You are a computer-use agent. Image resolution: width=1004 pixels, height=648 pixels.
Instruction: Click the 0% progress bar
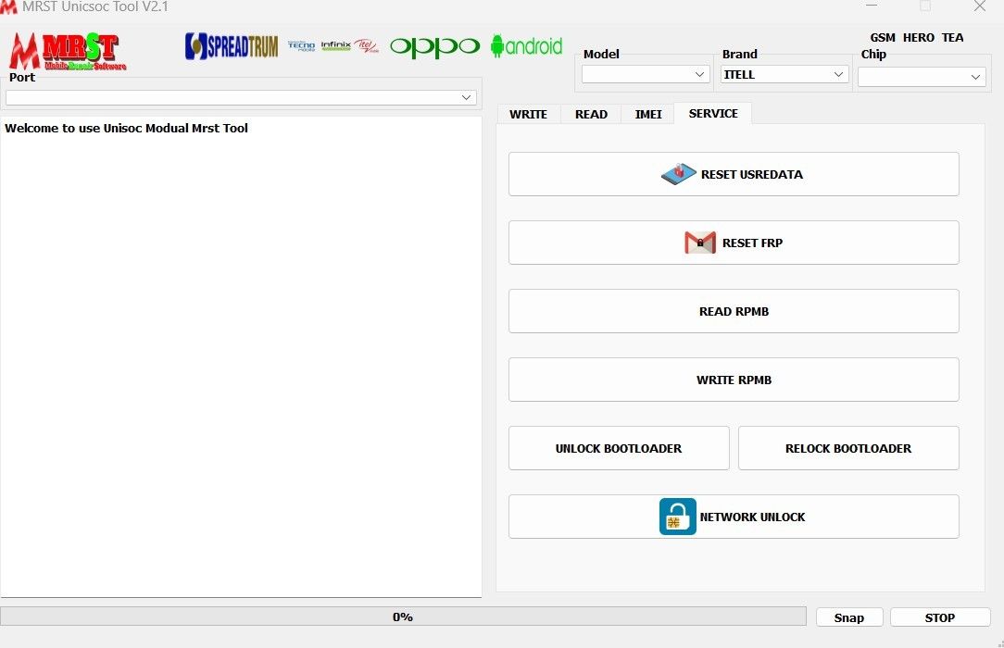click(403, 617)
